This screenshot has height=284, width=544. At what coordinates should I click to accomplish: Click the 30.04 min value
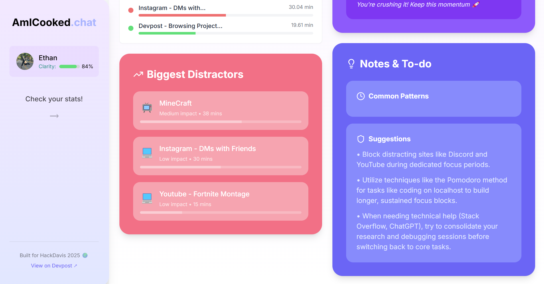[x=301, y=7]
